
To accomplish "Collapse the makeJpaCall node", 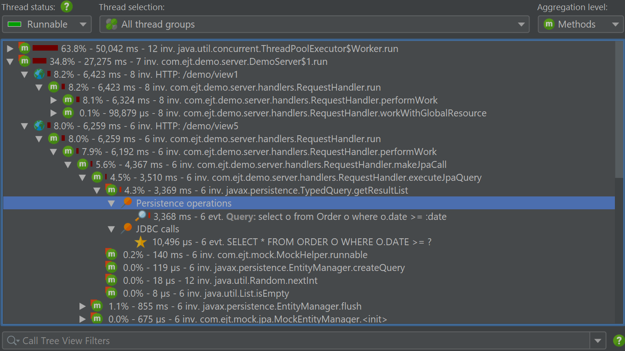I will coord(68,164).
